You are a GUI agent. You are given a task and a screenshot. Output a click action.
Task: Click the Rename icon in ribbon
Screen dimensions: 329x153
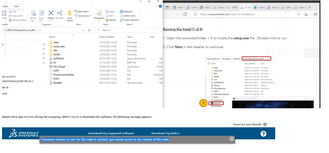59,13
